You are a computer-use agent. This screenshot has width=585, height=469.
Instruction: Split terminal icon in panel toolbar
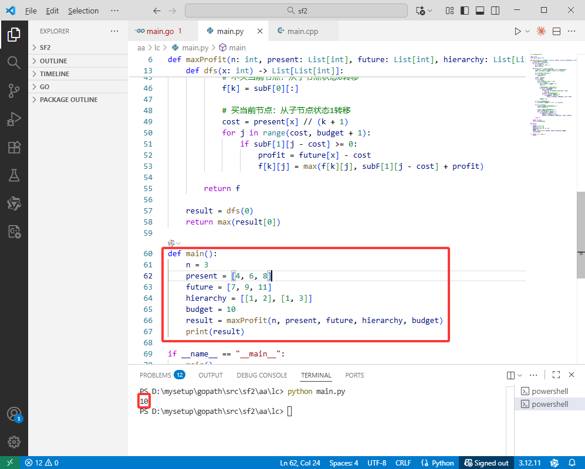510,375
